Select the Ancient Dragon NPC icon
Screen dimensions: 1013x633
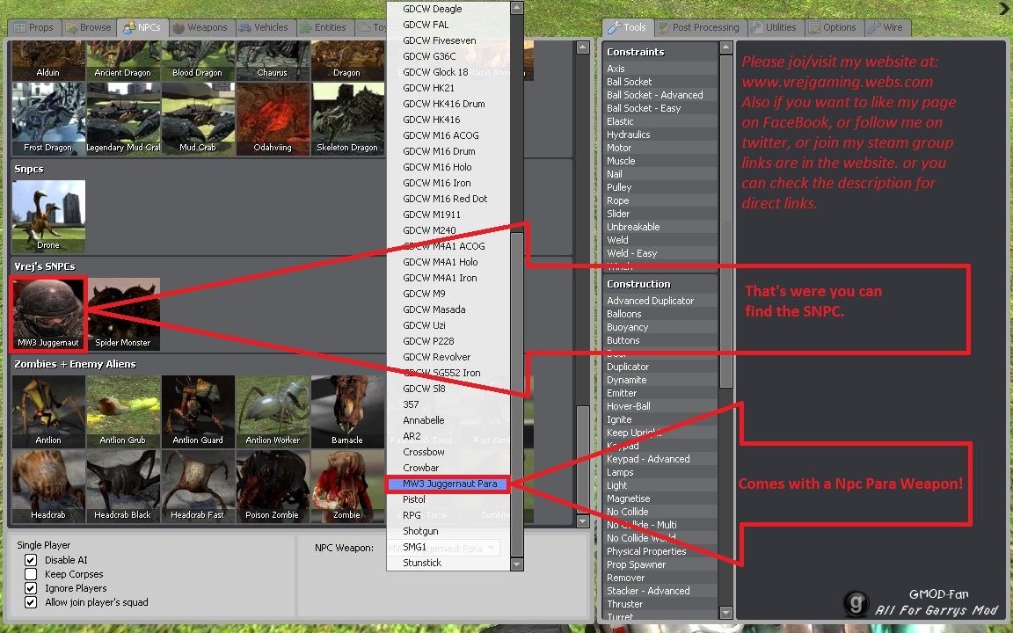[123, 61]
